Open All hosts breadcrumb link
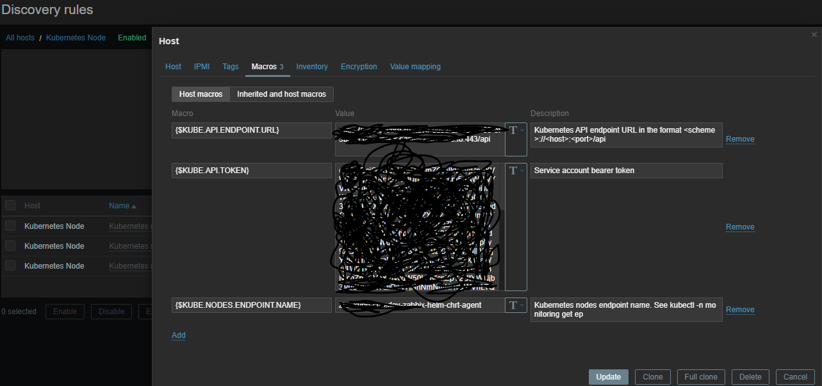Screen dimensions: 822x386 [x=21, y=38]
